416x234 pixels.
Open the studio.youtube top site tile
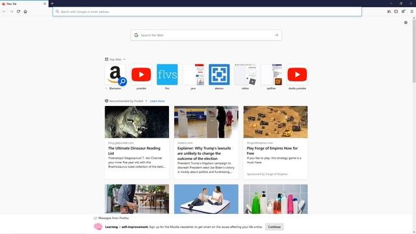click(x=297, y=75)
